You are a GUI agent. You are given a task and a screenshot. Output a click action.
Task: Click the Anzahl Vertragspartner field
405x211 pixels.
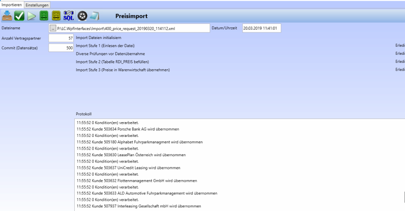click(x=61, y=38)
